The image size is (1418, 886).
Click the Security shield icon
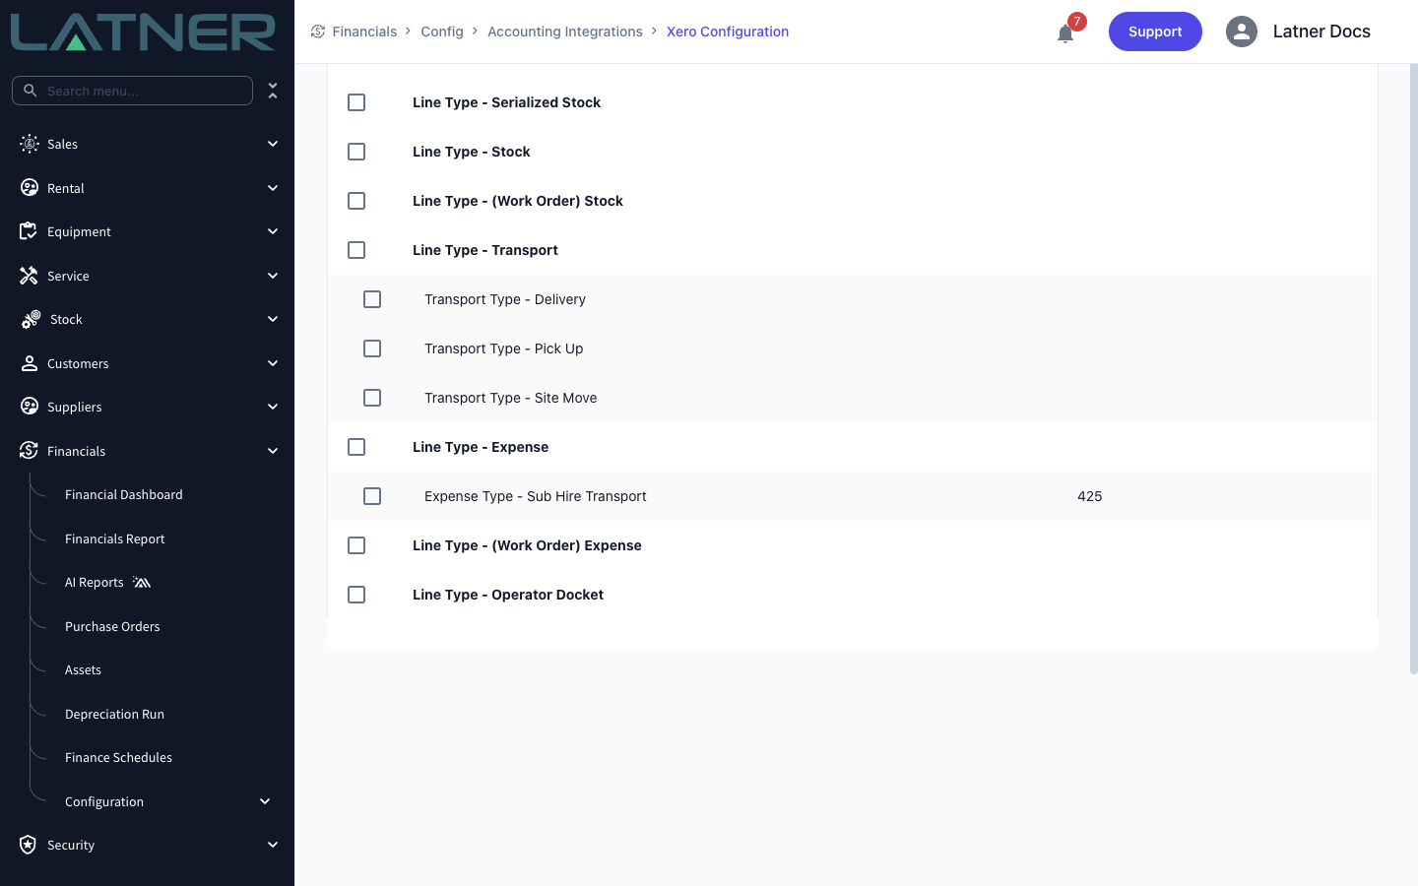pyautogui.click(x=28, y=845)
